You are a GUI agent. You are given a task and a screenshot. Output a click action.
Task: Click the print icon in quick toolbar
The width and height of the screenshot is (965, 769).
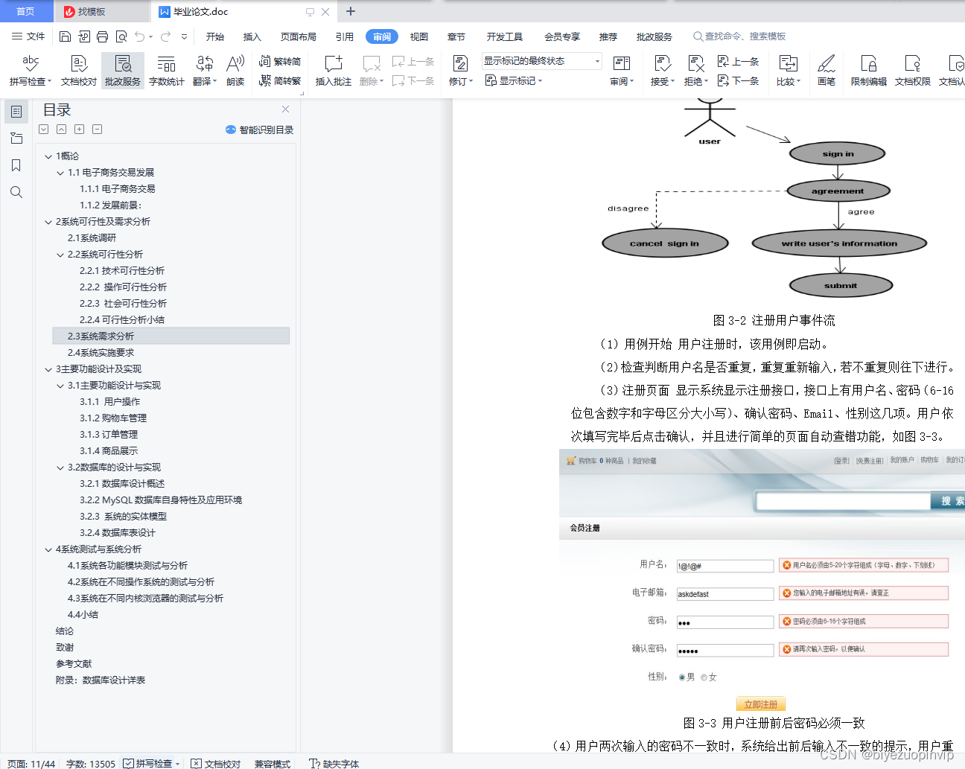(102, 36)
